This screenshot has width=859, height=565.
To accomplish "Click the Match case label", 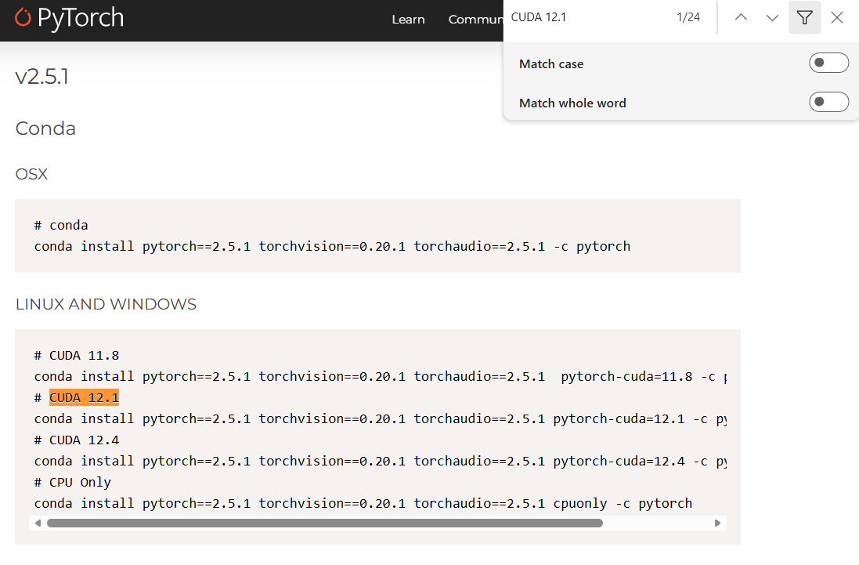I will pos(551,63).
